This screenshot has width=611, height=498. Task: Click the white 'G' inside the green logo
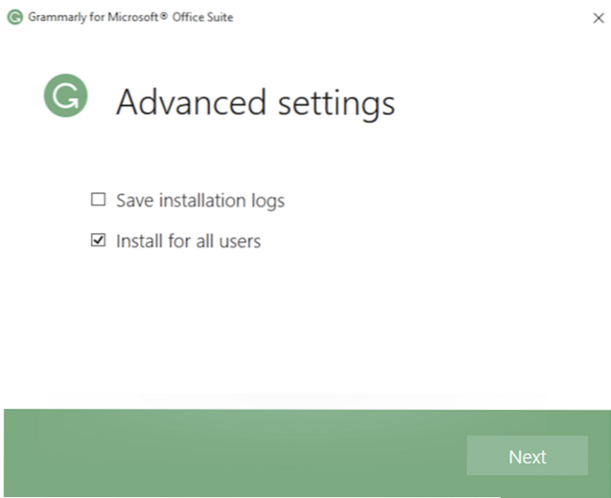66,96
